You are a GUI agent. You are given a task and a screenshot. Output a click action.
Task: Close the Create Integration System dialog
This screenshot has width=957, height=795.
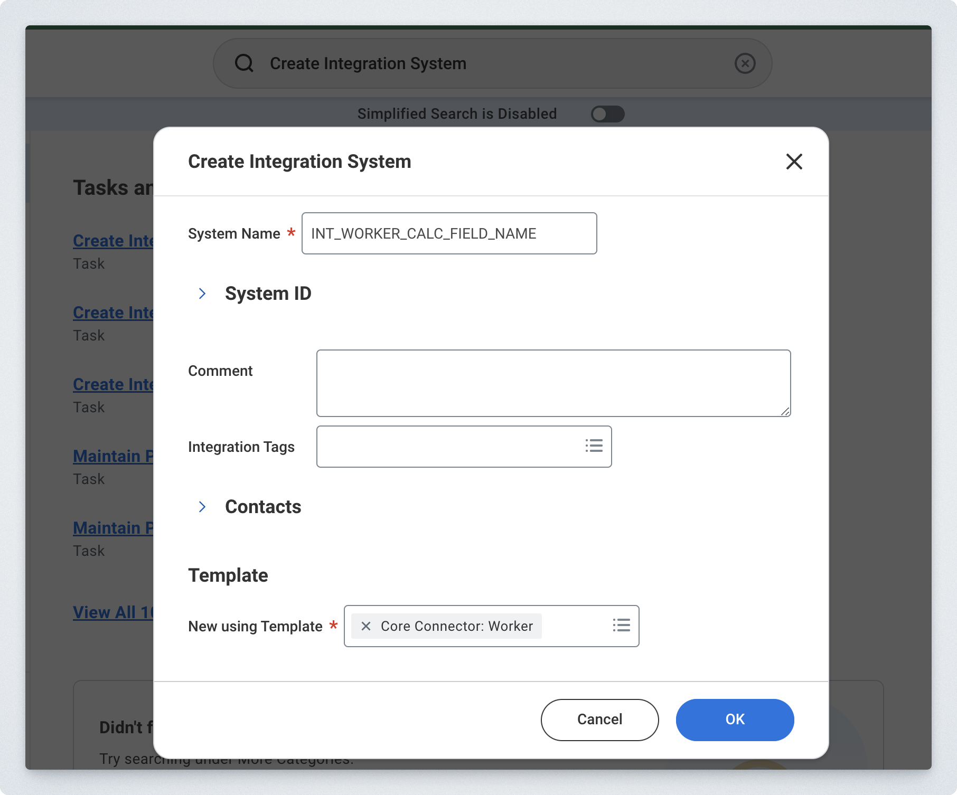[794, 162]
